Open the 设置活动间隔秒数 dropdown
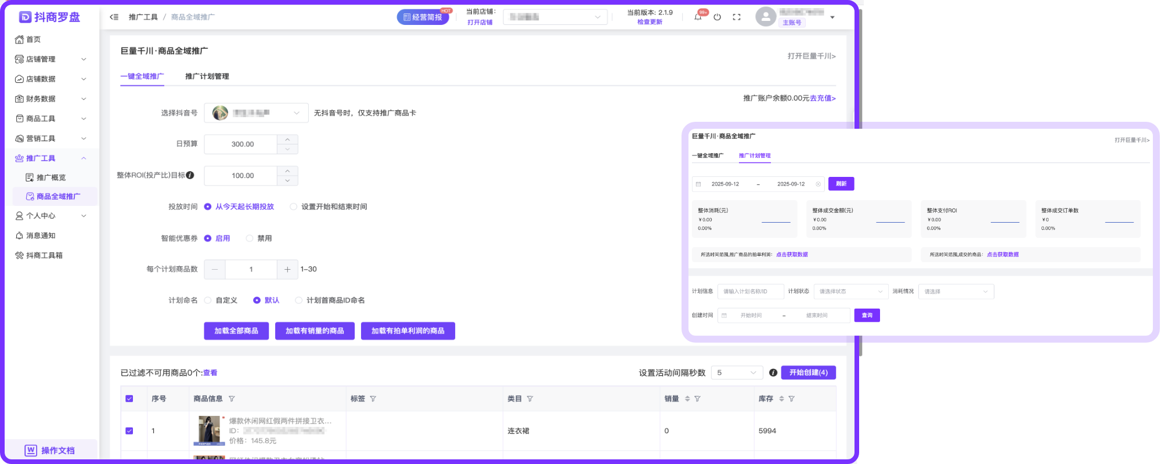The height and width of the screenshot is (464, 1161). click(737, 373)
